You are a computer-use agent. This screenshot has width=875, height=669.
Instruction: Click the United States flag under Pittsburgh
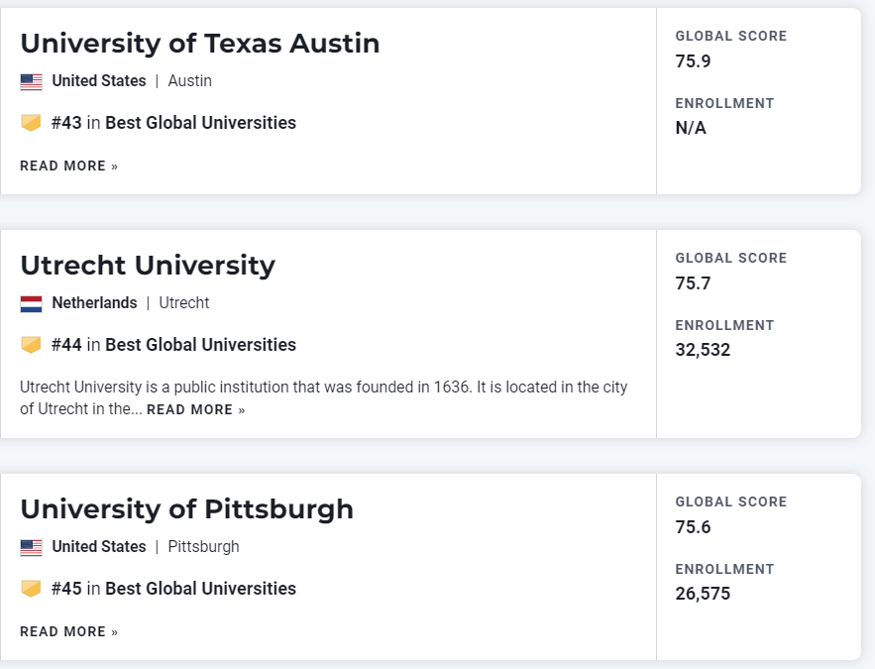[31, 547]
